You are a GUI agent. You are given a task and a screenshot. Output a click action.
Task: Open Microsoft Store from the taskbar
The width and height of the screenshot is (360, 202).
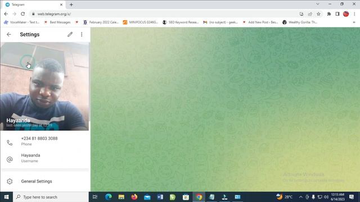(186, 197)
